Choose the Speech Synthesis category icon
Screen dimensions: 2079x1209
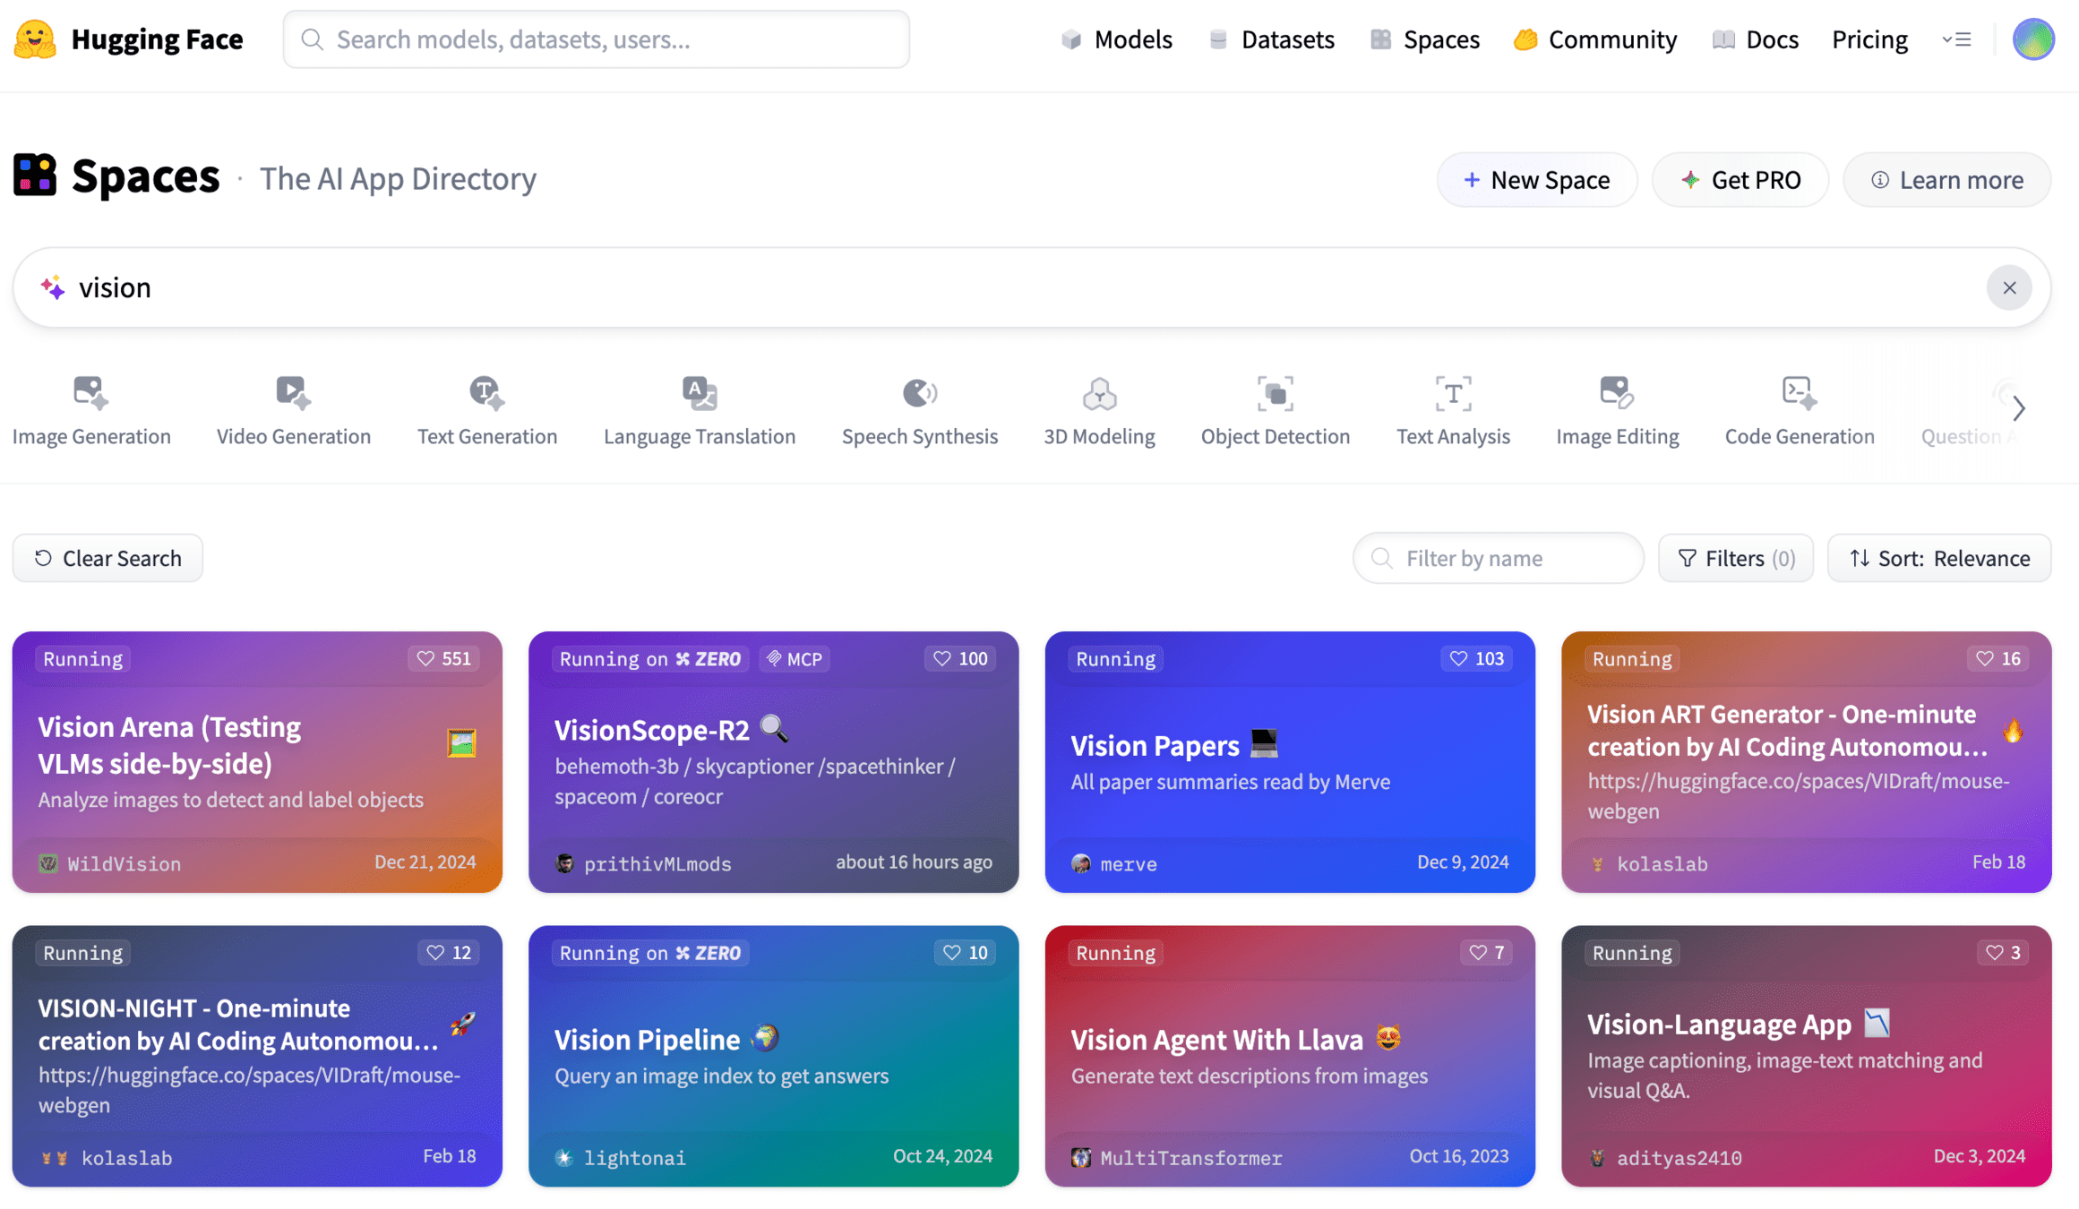(919, 393)
